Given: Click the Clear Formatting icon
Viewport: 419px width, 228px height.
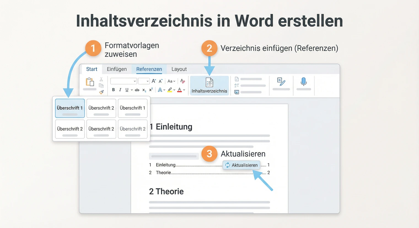Looking at the screenshot, I should pos(182,81).
